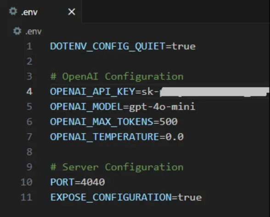Click the gear icon in the .env tab

[x=13, y=11]
